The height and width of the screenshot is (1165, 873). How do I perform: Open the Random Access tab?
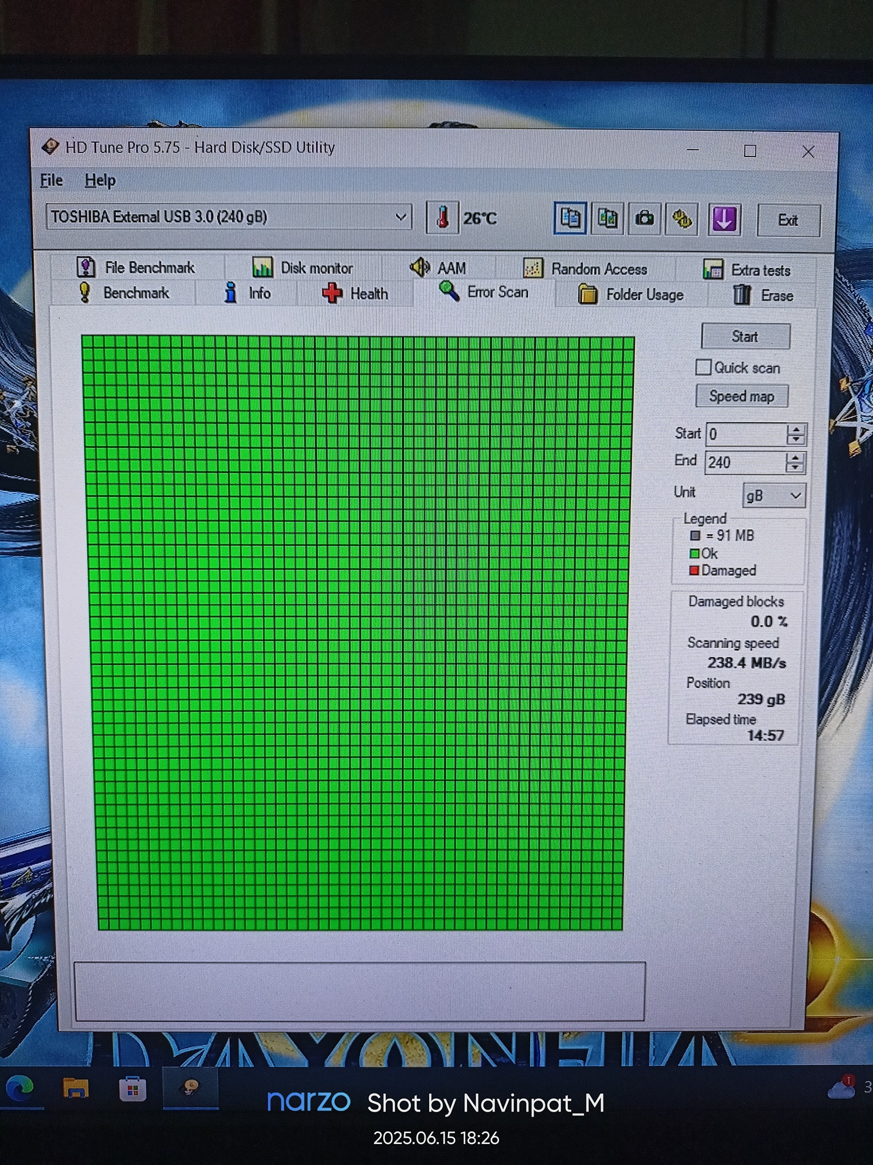(x=585, y=268)
